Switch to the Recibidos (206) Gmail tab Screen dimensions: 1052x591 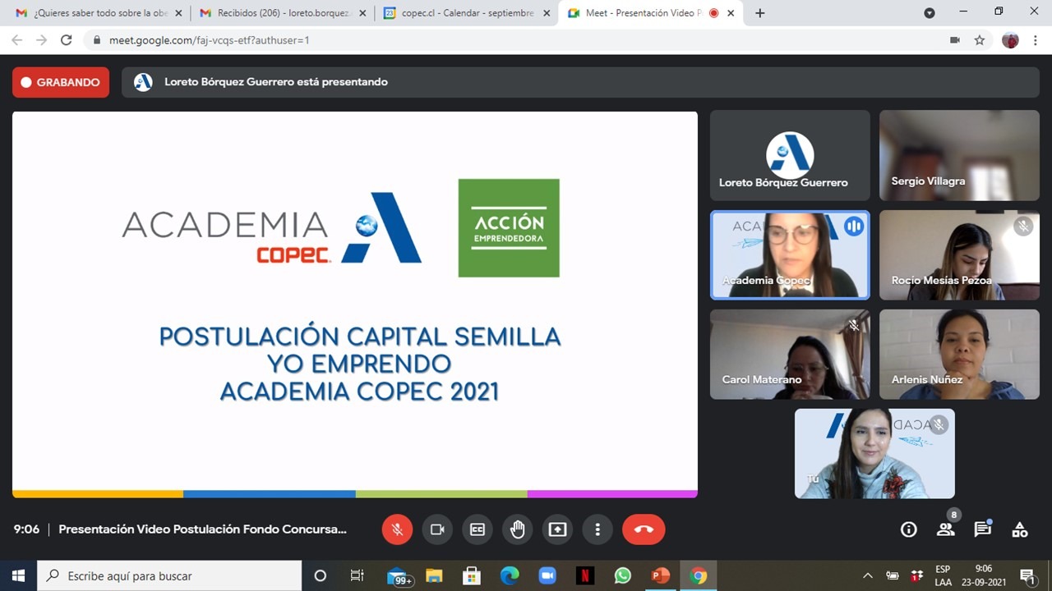click(x=282, y=13)
